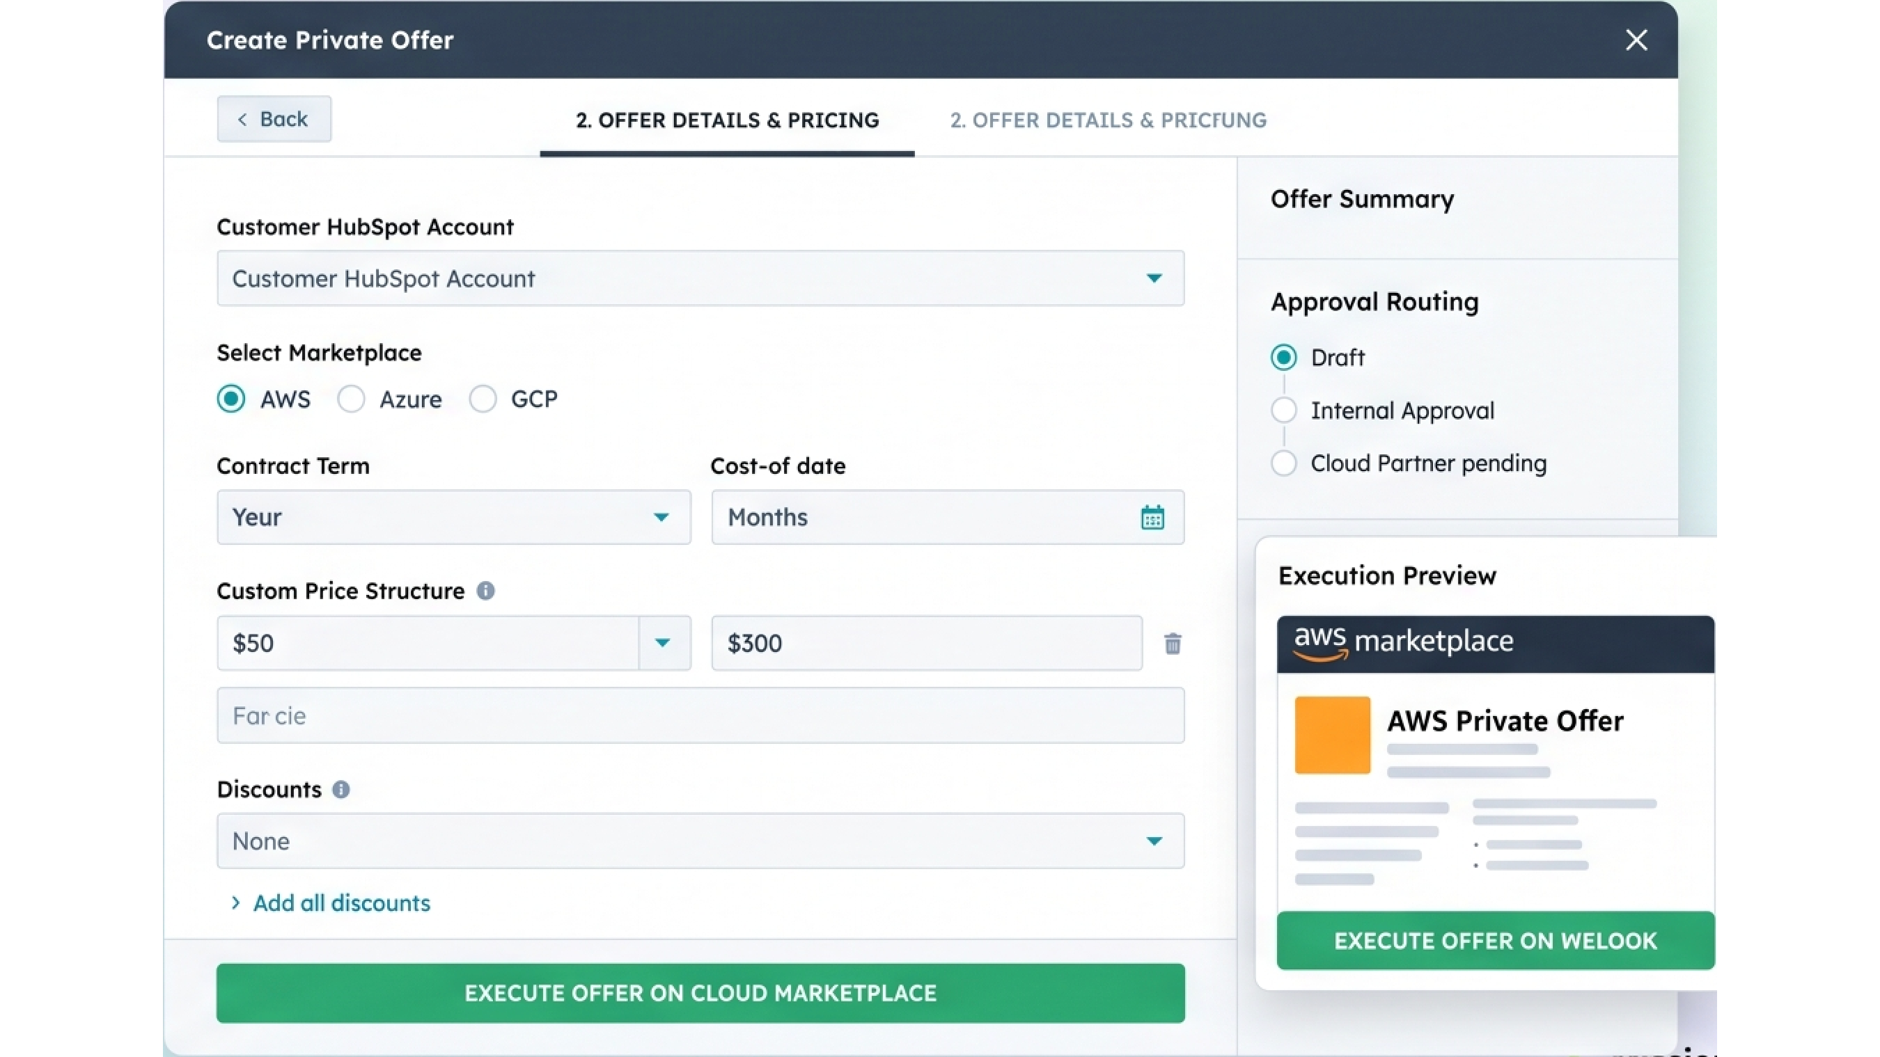Click the AWS marketplace logo in preview

click(x=1403, y=643)
